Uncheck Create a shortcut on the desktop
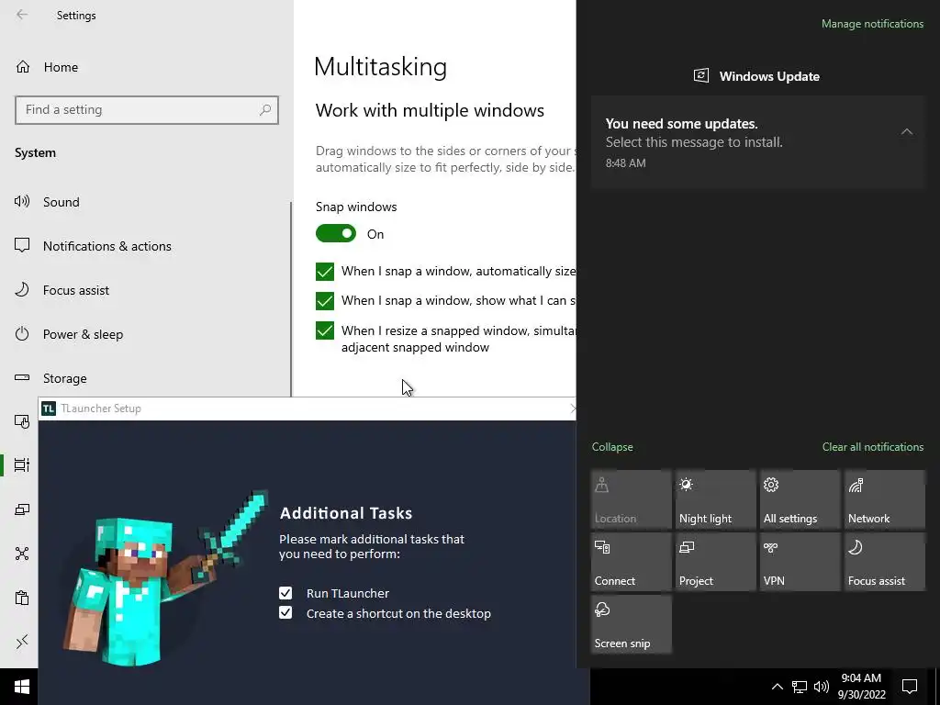This screenshot has width=940, height=705. point(285,612)
